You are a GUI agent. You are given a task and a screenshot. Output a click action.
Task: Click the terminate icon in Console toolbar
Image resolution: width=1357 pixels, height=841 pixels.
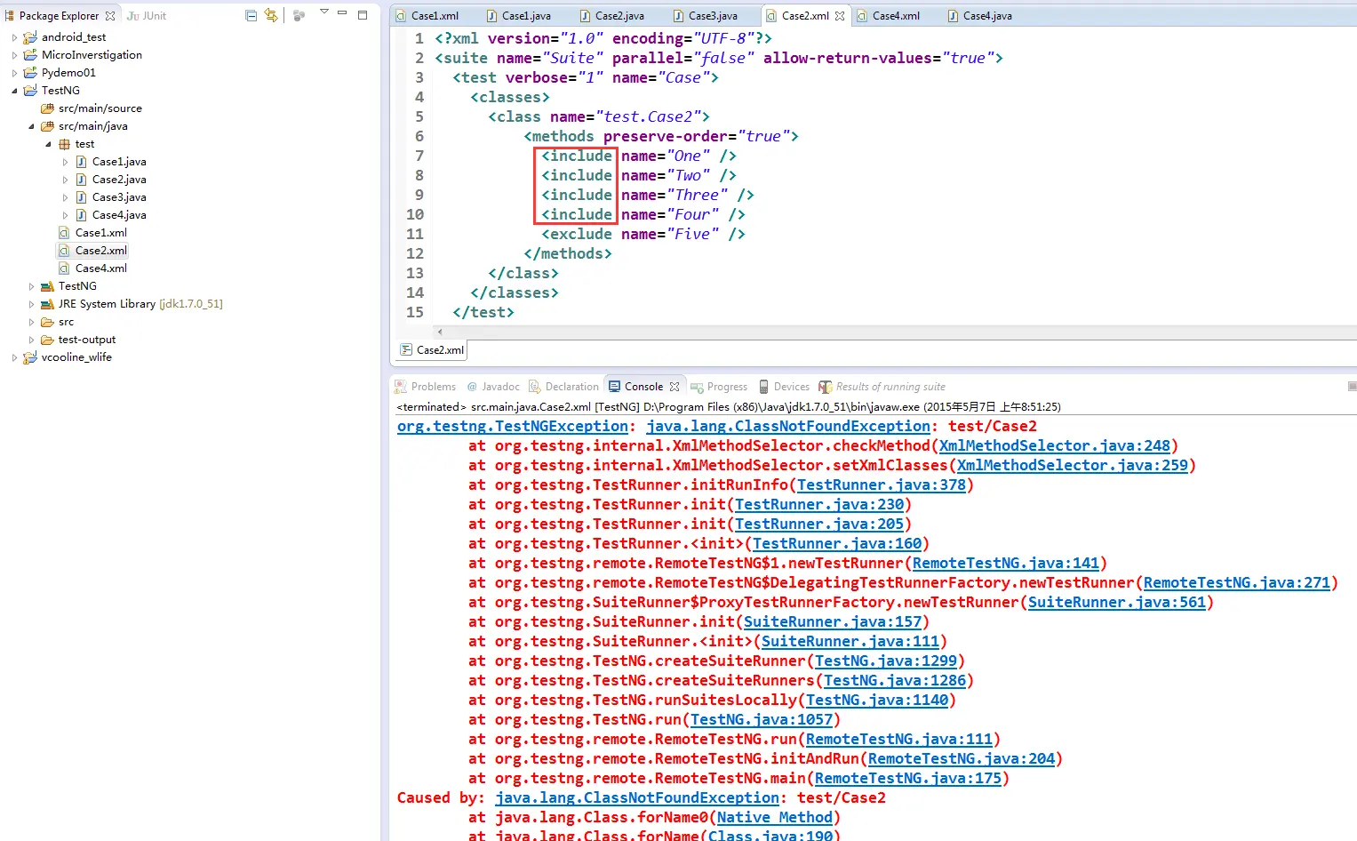tap(1352, 387)
